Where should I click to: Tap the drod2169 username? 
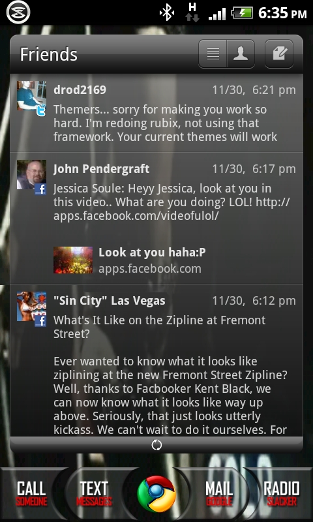click(80, 89)
